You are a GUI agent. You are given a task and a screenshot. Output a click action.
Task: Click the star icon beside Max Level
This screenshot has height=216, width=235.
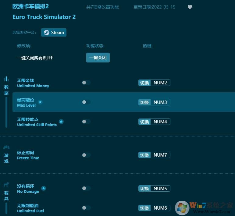click(40, 102)
